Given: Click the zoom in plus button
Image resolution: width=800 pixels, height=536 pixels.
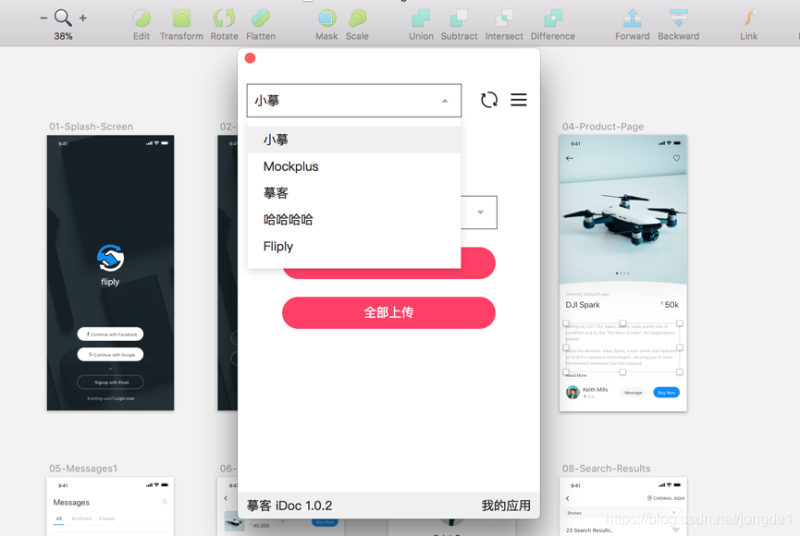Looking at the screenshot, I should [82, 18].
